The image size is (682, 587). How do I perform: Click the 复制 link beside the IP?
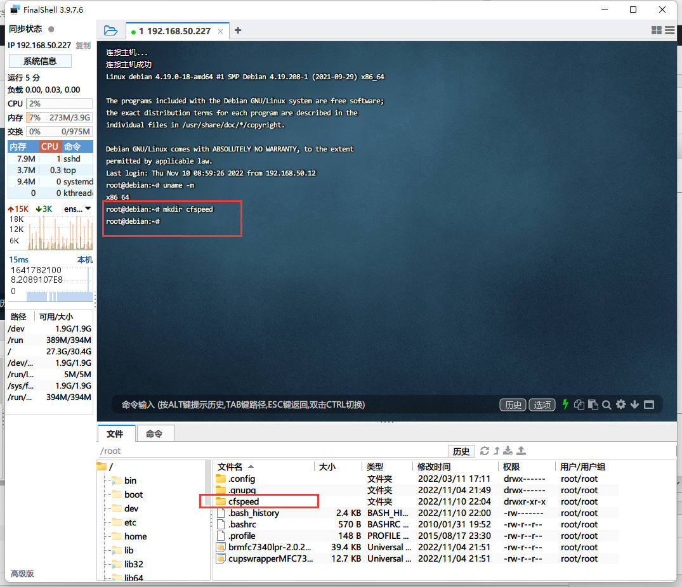tap(83, 46)
